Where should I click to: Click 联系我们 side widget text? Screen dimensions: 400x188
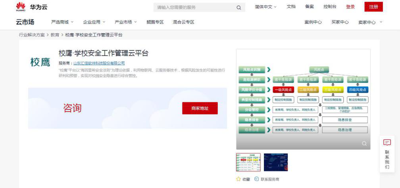[x=387, y=159]
